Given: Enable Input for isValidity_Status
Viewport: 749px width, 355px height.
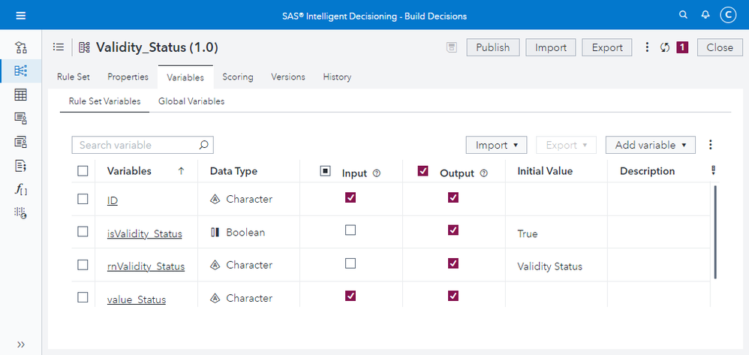Looking at the screenshot, I should click(350, 231).
